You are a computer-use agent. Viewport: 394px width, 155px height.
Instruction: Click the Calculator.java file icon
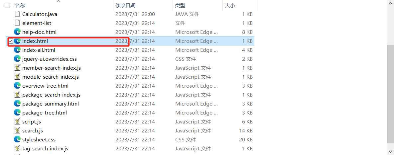17,14
